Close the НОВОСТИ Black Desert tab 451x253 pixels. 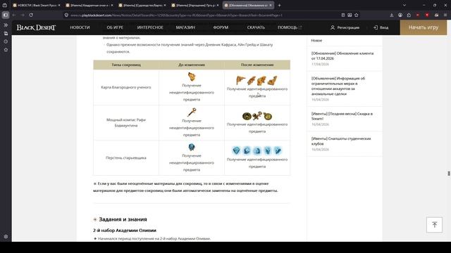click(59, 5)
